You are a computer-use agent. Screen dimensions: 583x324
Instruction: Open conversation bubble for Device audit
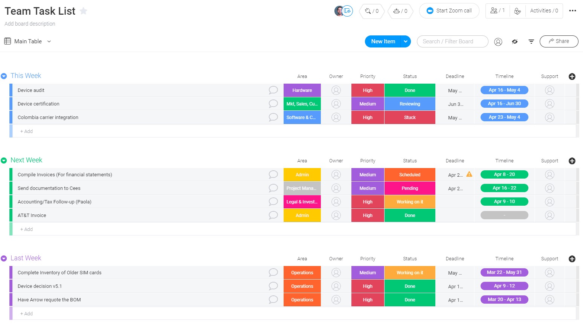(x=273, y=90)
